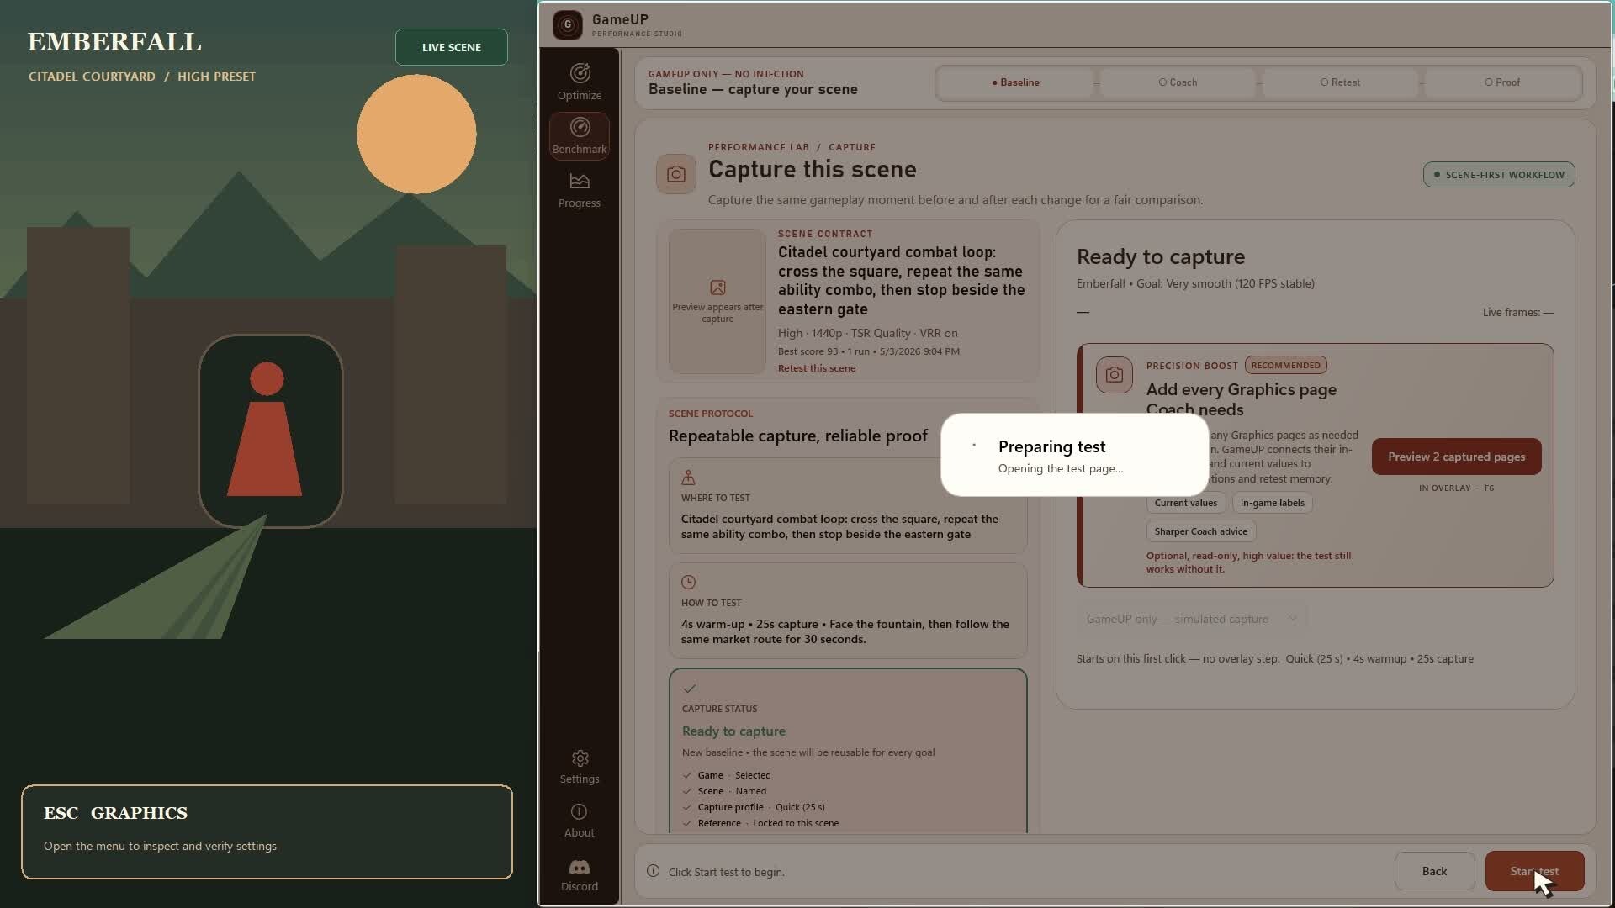
Task: Select the Retest step
Action: [x=1340, y=82]
